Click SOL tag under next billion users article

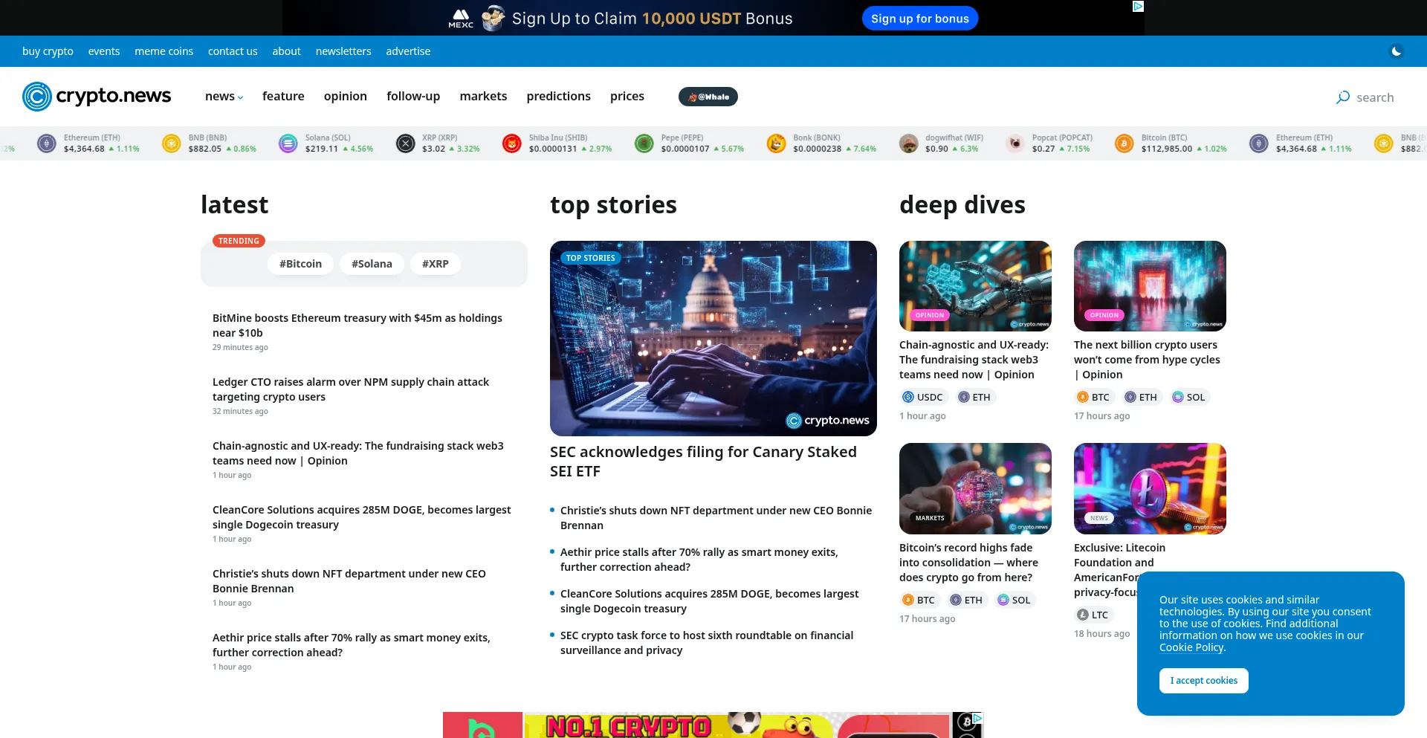[x=1188, y=397]
